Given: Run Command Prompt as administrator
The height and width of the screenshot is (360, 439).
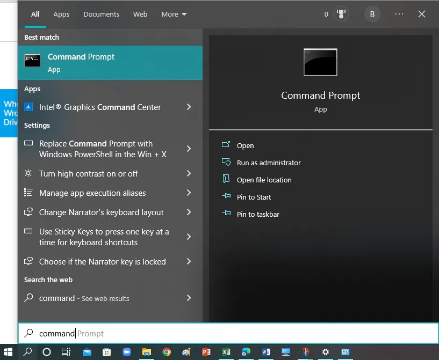Looking at the screenshot, I should tap(267, 163).
